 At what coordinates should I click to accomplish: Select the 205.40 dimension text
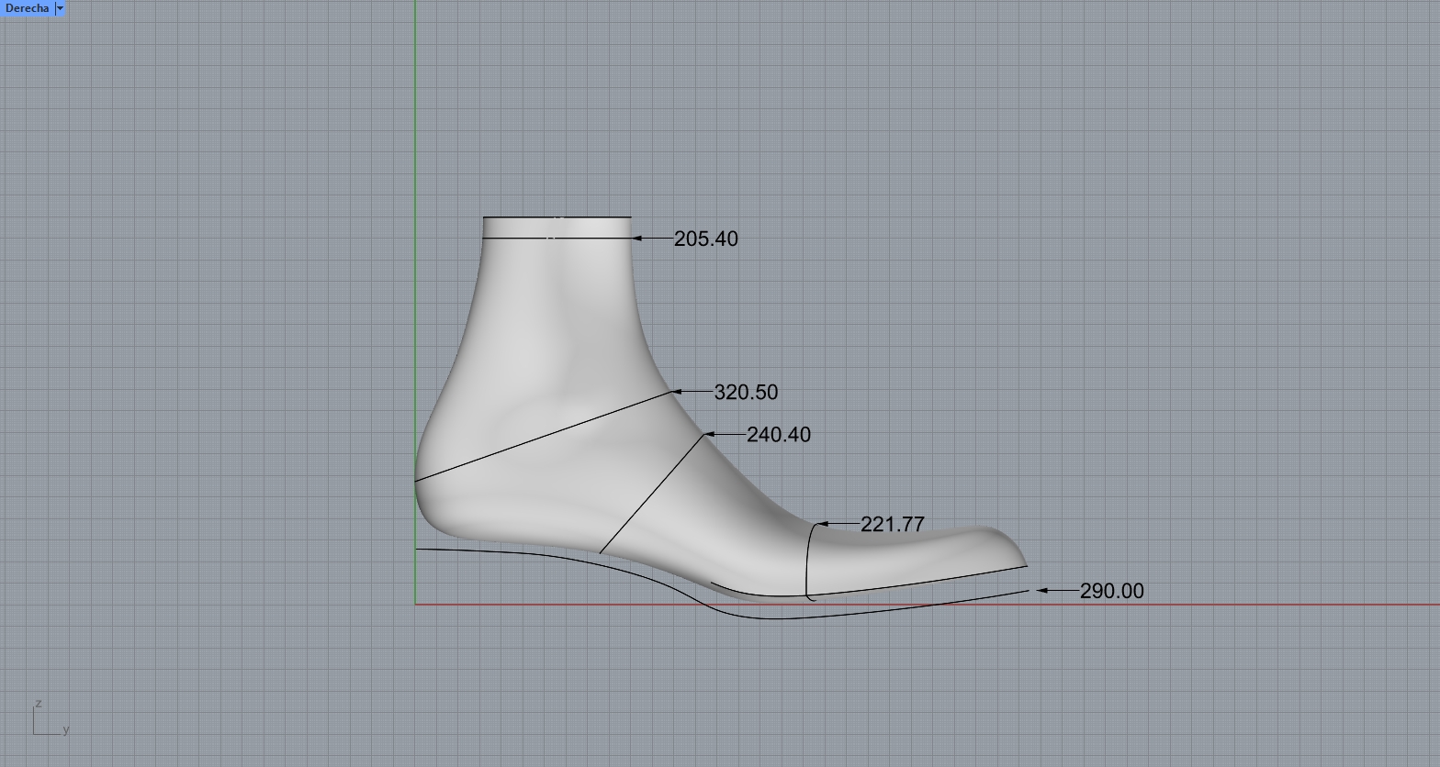pos(705,239)
